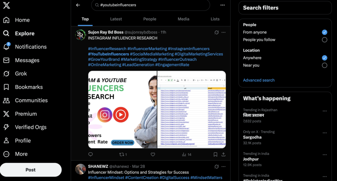Screen dimensions: 337x181
Task: Switch to the People tab
Action: click(x=150, y=19)
